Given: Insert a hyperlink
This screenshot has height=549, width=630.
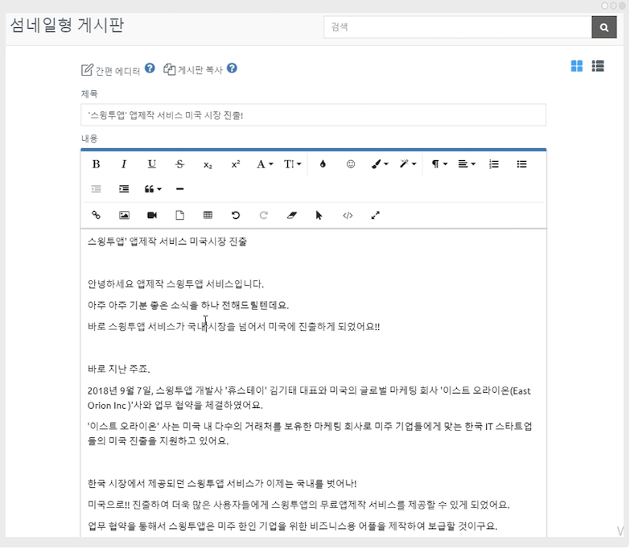Looking at the screenshot, I should tap(96, 216).
